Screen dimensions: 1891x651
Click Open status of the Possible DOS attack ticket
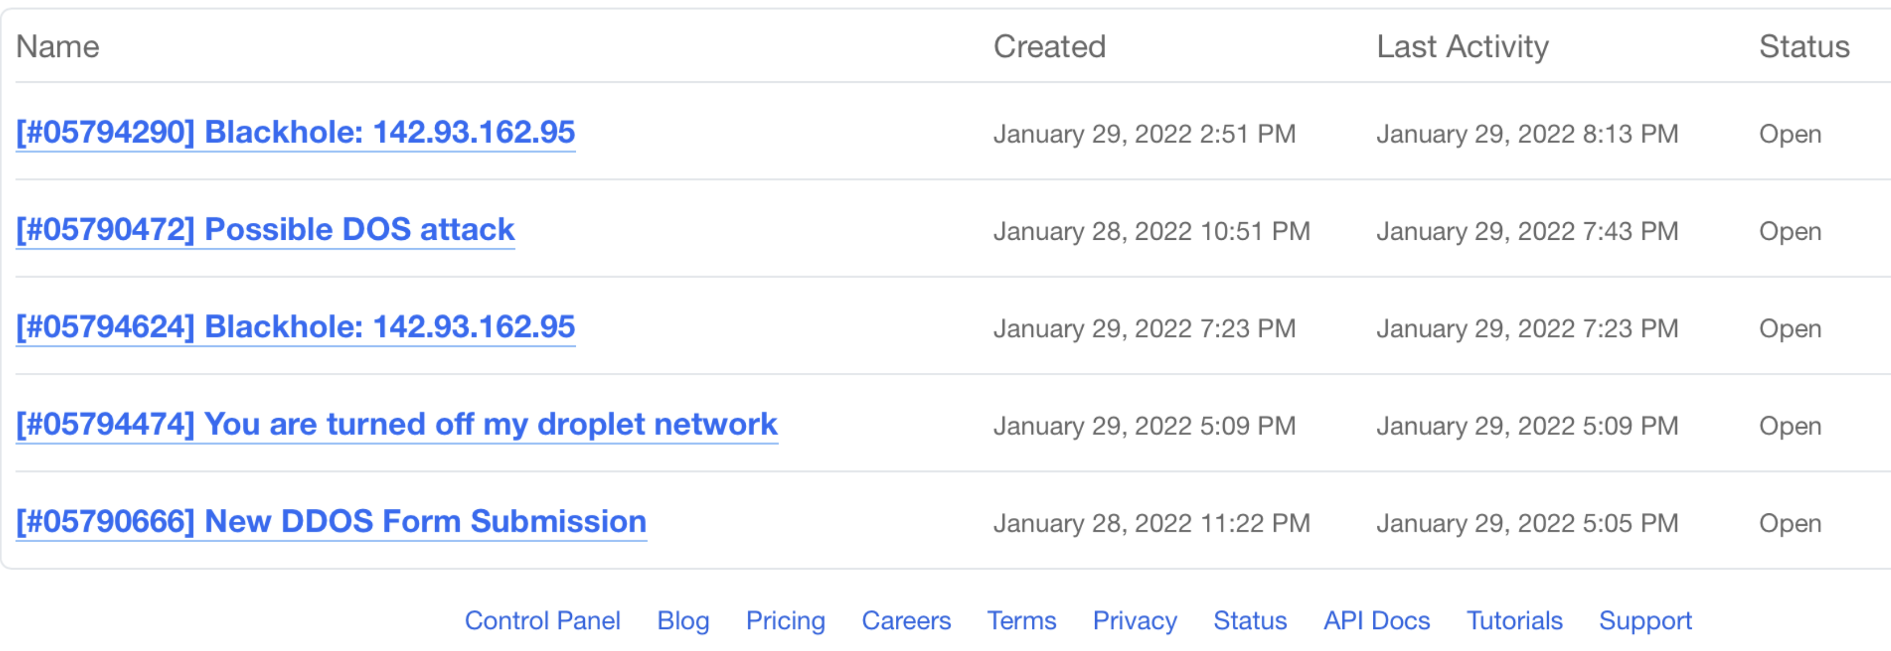click(1790, 231)
